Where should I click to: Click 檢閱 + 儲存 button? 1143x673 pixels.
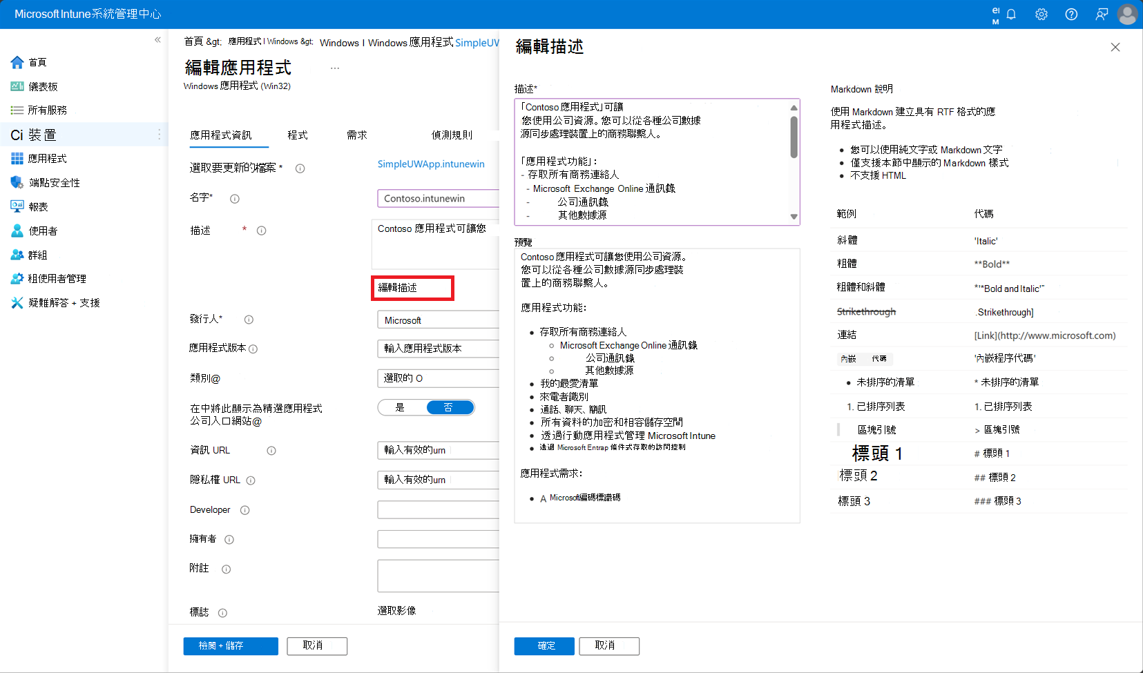click(231, 646)
